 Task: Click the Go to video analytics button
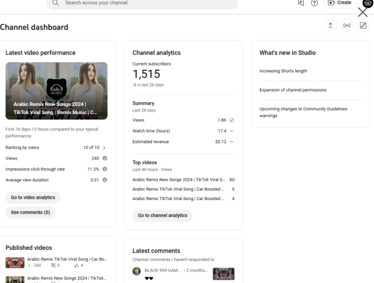point(33,198)
